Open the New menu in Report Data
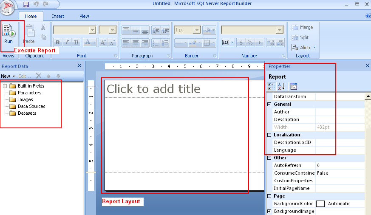 pyautogui.click(x=8, y=76)
